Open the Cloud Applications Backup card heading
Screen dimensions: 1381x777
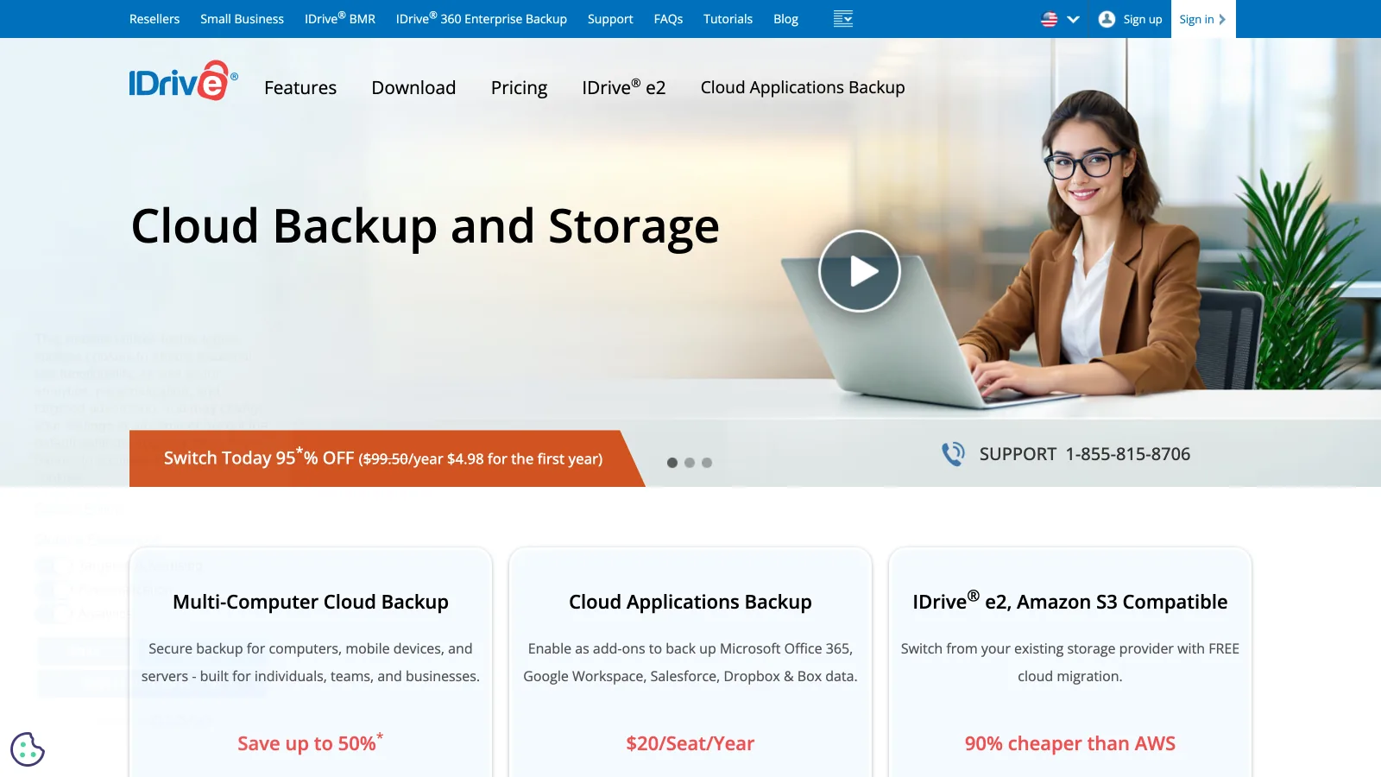coord(690,602)
